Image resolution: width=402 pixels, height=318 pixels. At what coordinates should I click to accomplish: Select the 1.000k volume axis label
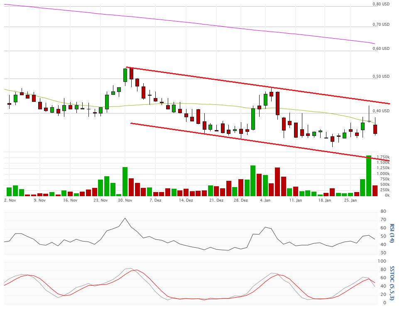pyautogui.click(x=383, y=173)
